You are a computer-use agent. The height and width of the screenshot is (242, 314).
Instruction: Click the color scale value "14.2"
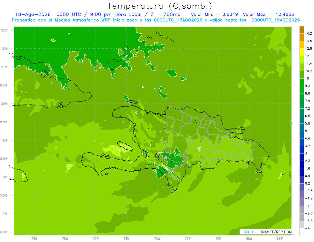(309, 33)
